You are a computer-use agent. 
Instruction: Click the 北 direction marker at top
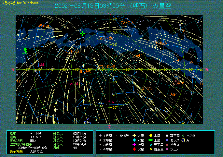click(x=110, y=13)
